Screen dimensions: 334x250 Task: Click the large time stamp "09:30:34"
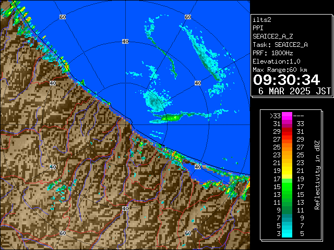[287, 80]
